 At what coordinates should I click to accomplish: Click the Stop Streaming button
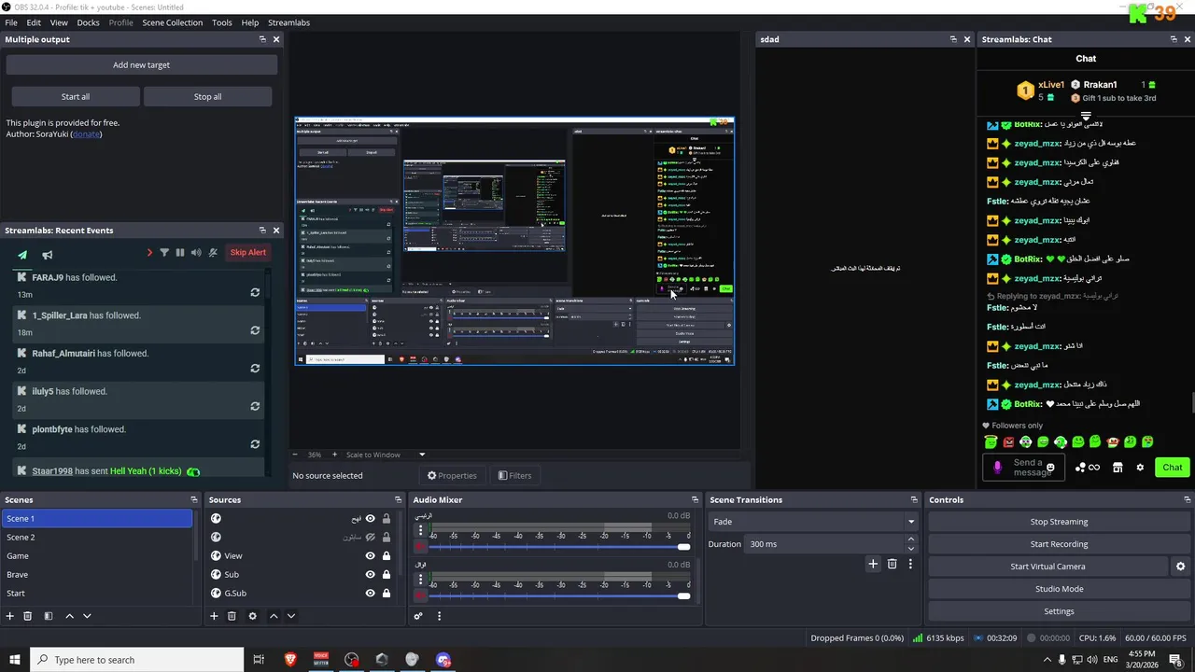click(x=1059, y=522)
